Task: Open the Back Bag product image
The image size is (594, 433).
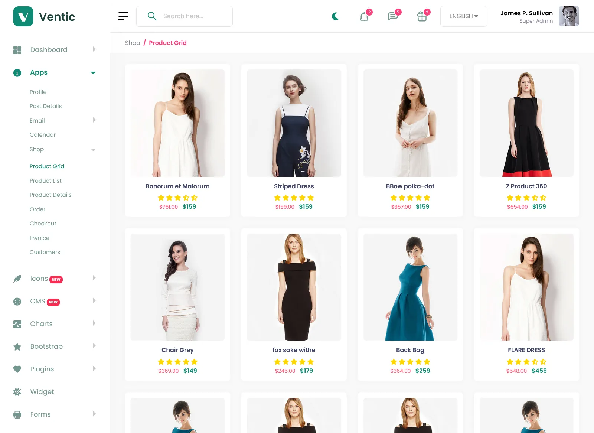Action: [x=410, y=287]
